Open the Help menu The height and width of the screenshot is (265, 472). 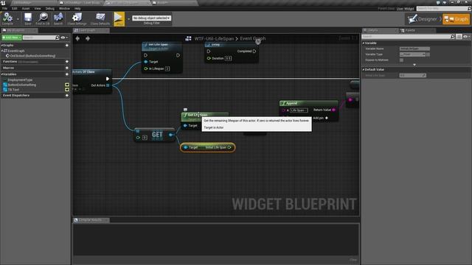coord(77,8)
